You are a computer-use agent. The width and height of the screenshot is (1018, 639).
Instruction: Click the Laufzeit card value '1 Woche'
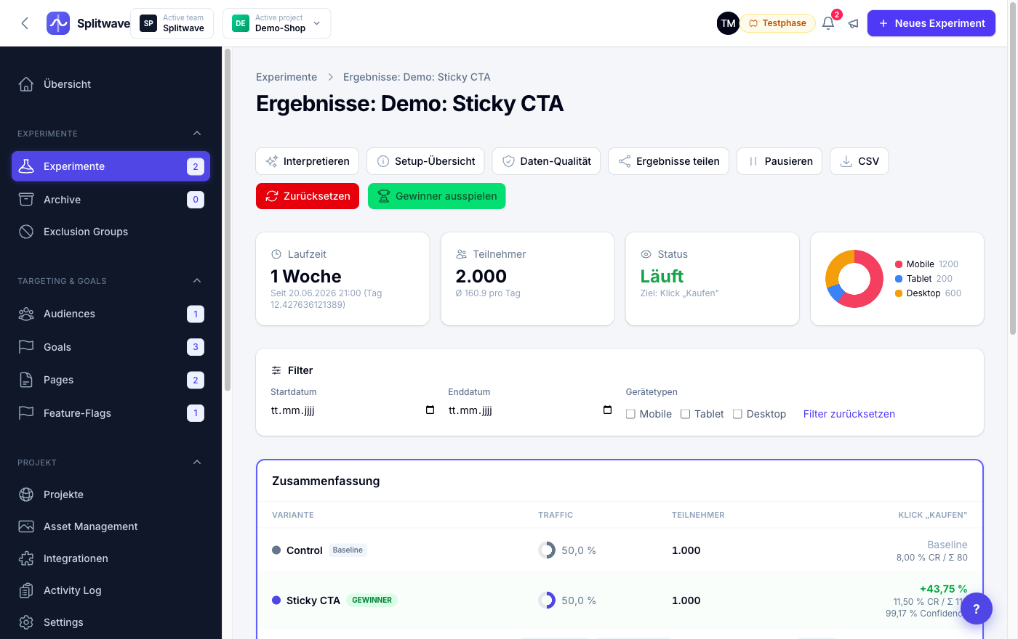pos(306,277)
